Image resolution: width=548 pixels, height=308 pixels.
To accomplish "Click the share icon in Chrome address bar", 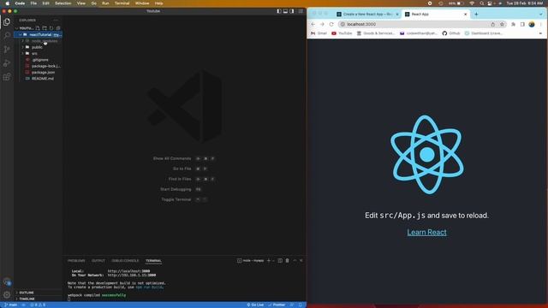I will [x=493, y=24].
